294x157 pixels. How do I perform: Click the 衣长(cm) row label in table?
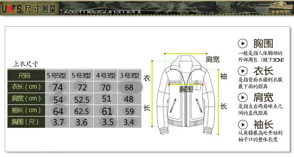coord(26,87)
